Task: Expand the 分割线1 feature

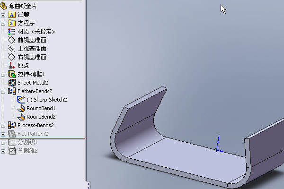Action: [3, 143]
